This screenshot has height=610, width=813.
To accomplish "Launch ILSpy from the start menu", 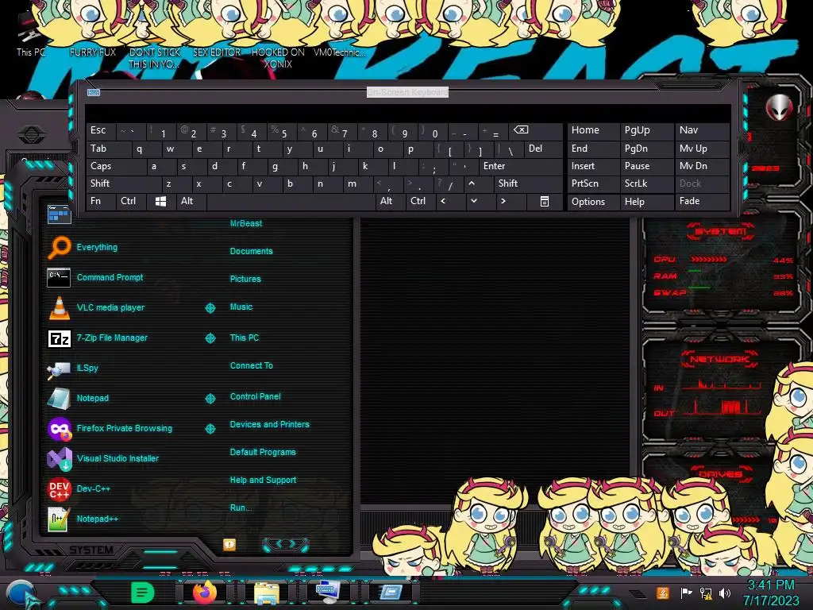I will [73, 369].
